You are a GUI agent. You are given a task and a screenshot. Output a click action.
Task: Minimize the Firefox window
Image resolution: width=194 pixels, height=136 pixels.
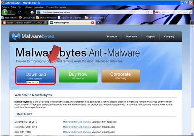pos(182,3)
